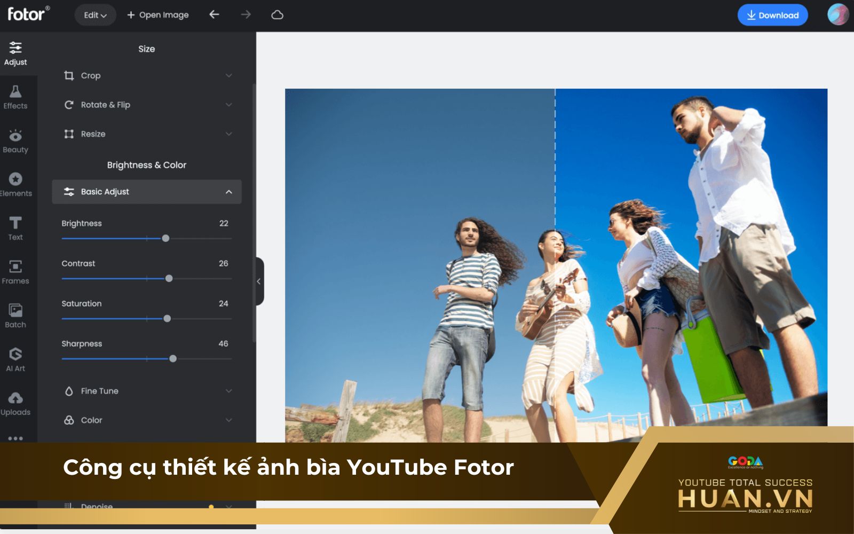Expand the Rotate & Flip chevron
This screenshot has width=854, height=534.
click(x=229, y=105)
